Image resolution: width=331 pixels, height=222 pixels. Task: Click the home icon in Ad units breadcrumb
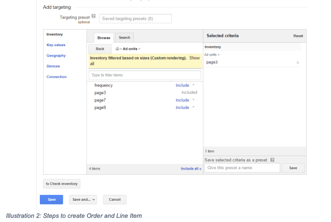[117, 49]
